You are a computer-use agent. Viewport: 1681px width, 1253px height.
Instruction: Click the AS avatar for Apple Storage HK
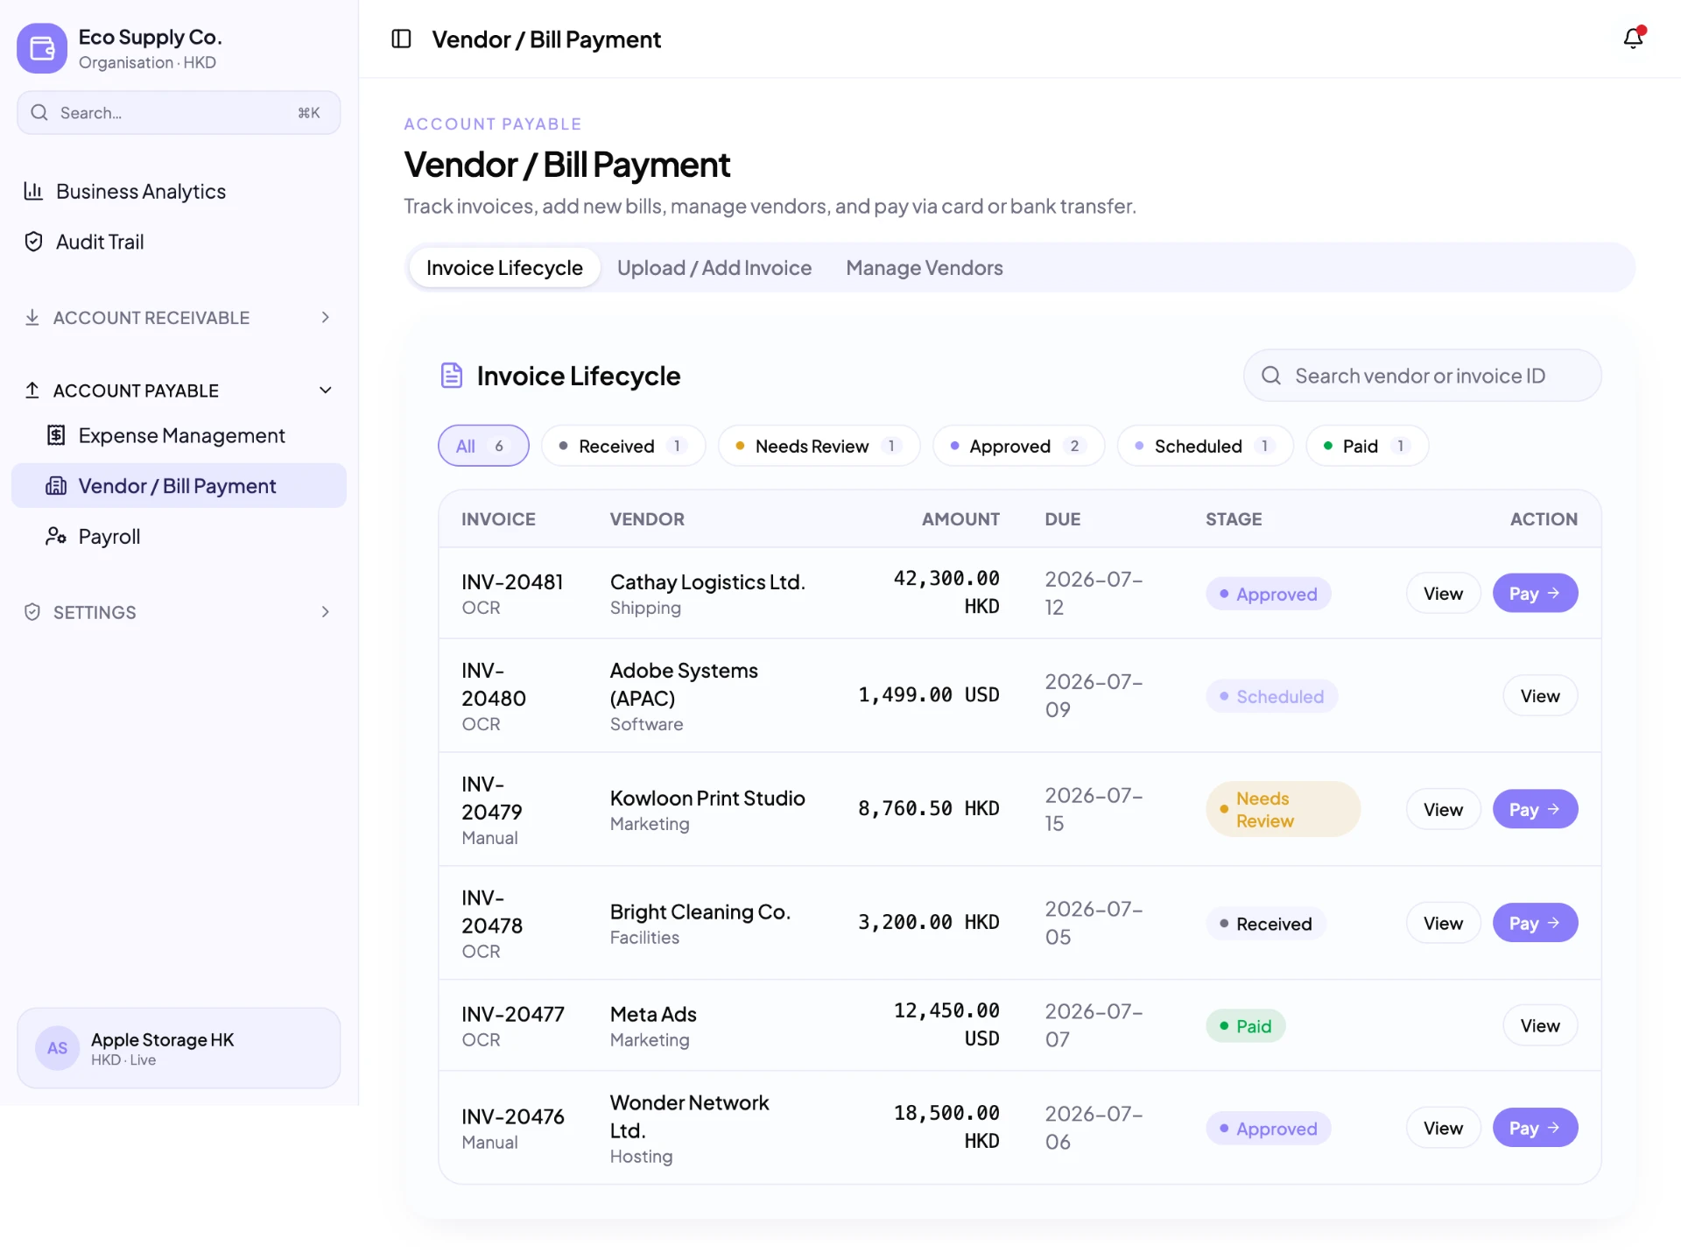[x=57, y=1048]
